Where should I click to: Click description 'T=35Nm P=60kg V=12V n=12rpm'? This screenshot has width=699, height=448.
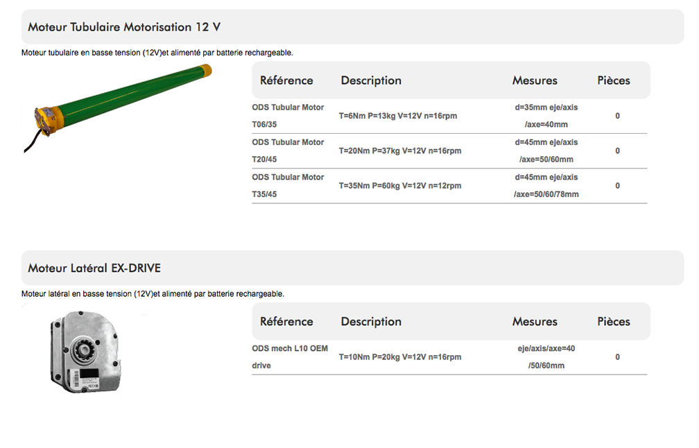pos(400,185)
